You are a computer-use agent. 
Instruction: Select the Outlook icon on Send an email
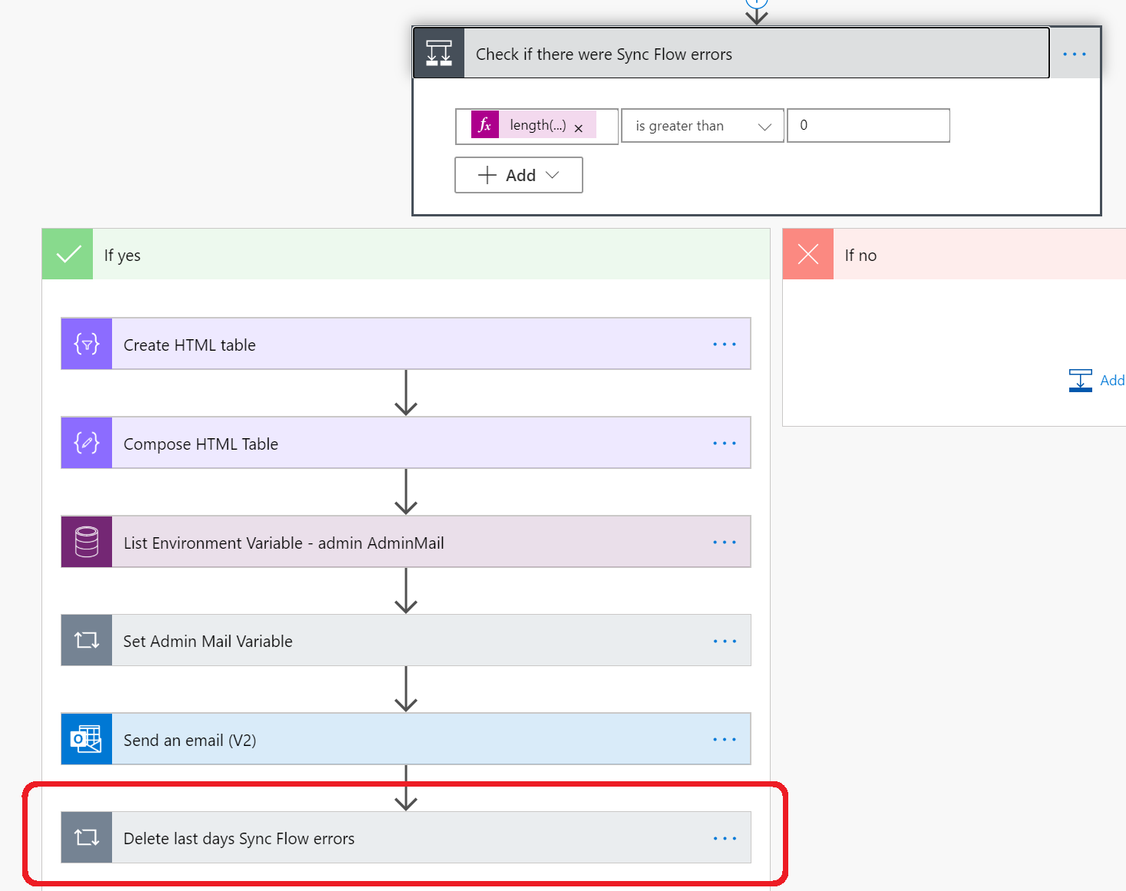click(86, 739)
